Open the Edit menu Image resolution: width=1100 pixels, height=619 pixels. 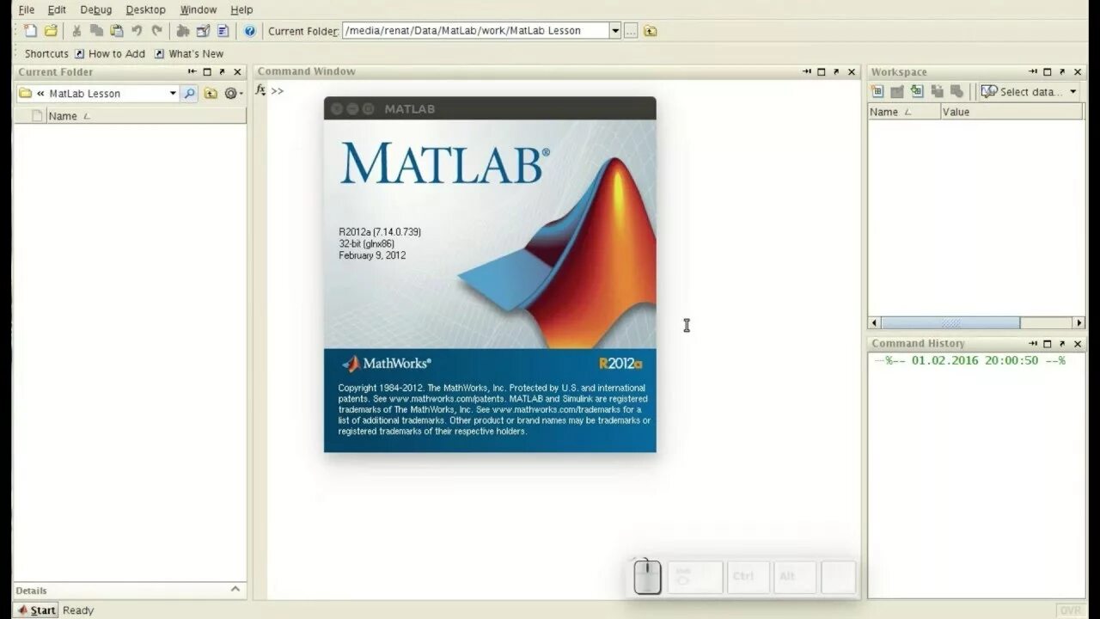coord(57,9)
